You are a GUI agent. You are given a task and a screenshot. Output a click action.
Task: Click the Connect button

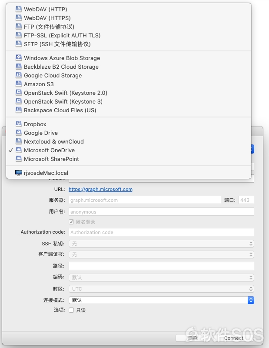coord(234,338)
